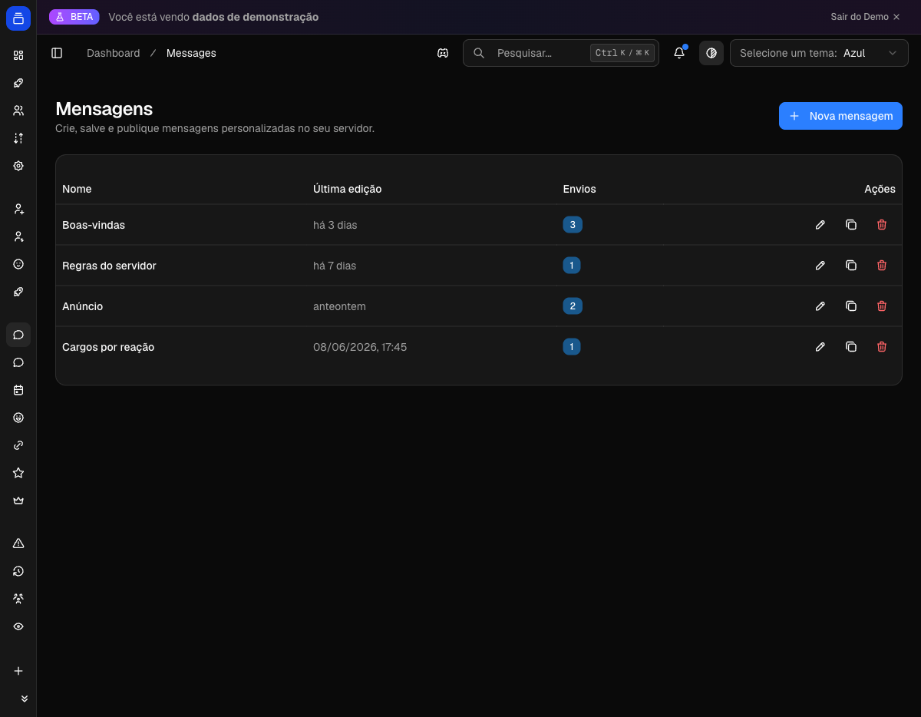Click Nova mensagem button
This screenshot has height=717, width=921.
pyautogui.click(x=840, y=116)
